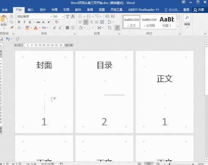Image resolution: width=208 pixels, height=165 pixels.
Task: Apply yellow text highlight color
Action: [27, 28]
